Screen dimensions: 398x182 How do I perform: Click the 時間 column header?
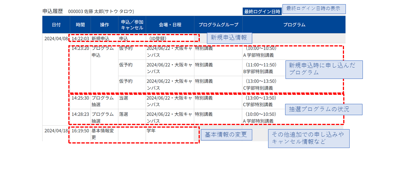[80, 25]
